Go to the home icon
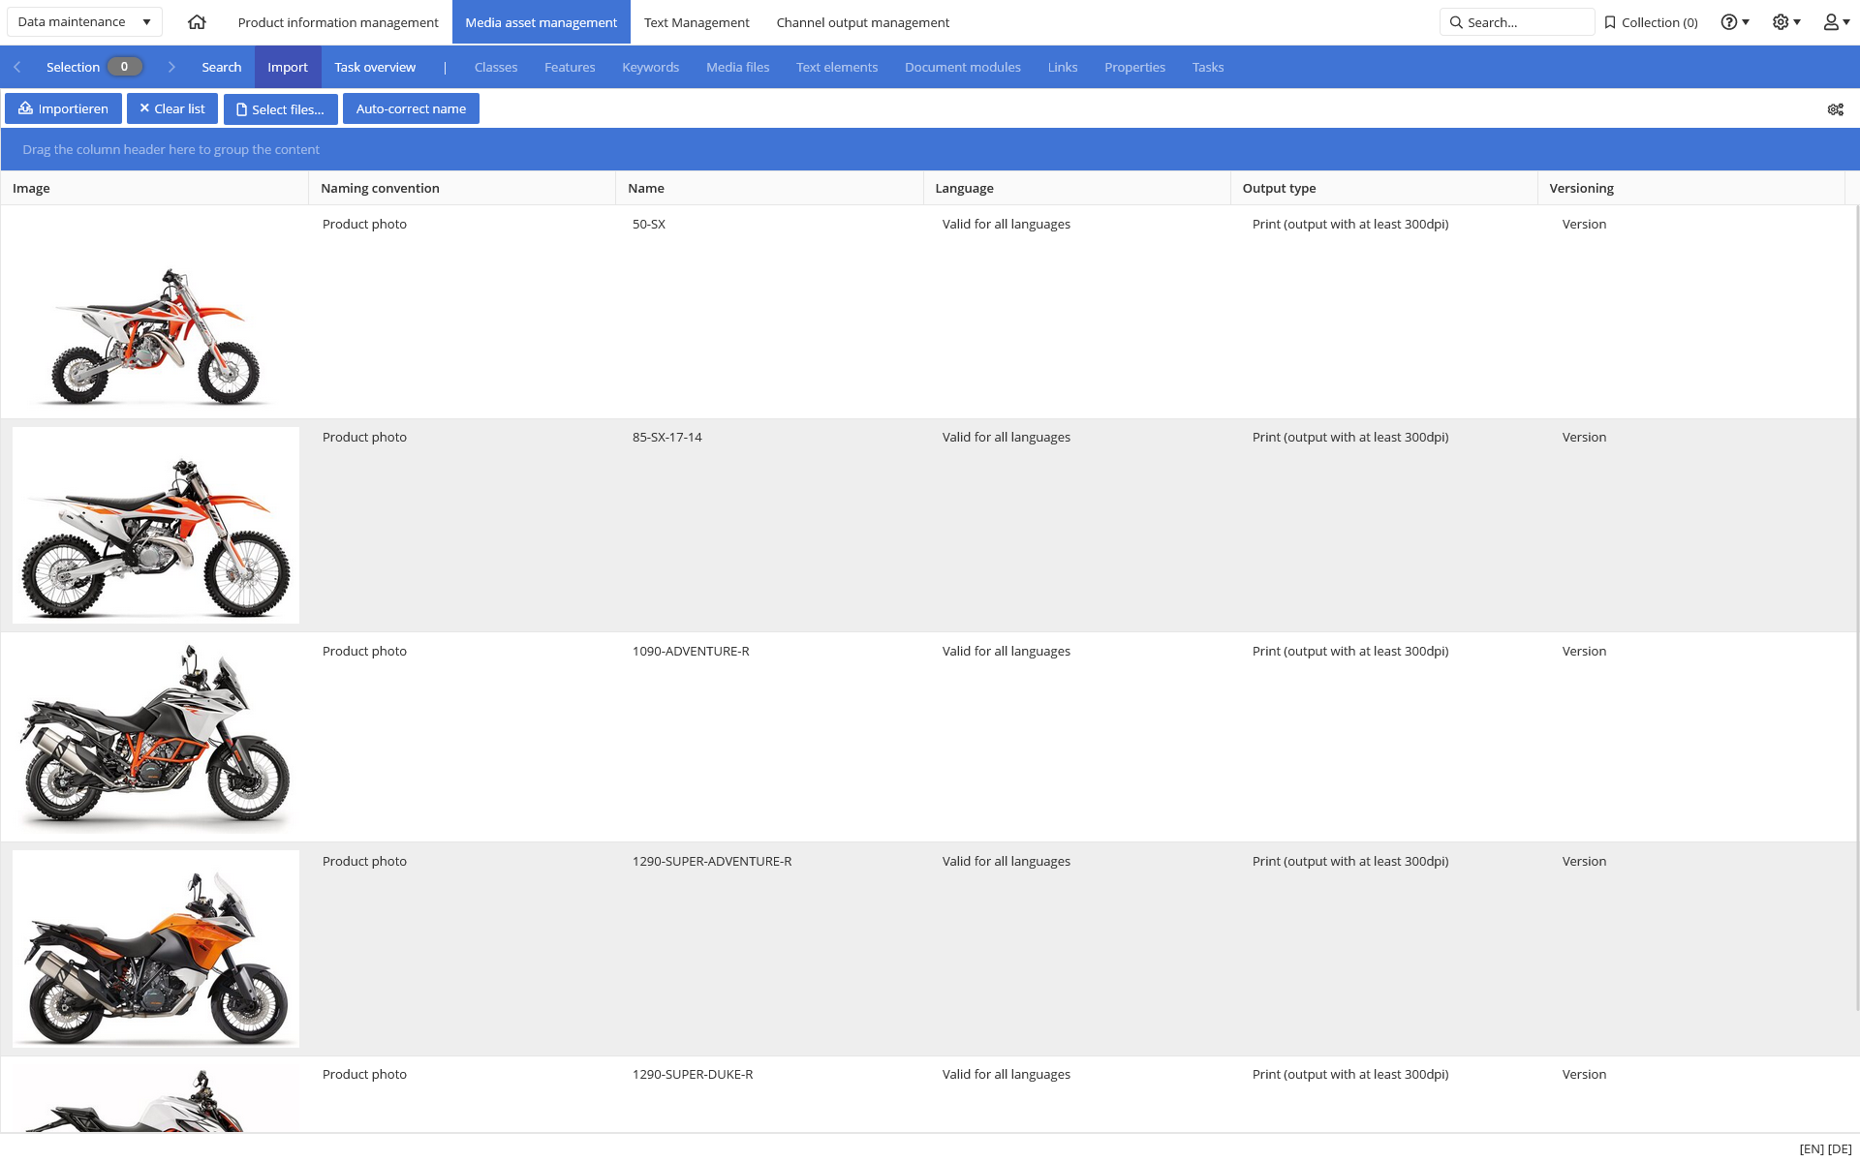 (x=197, y=22)
